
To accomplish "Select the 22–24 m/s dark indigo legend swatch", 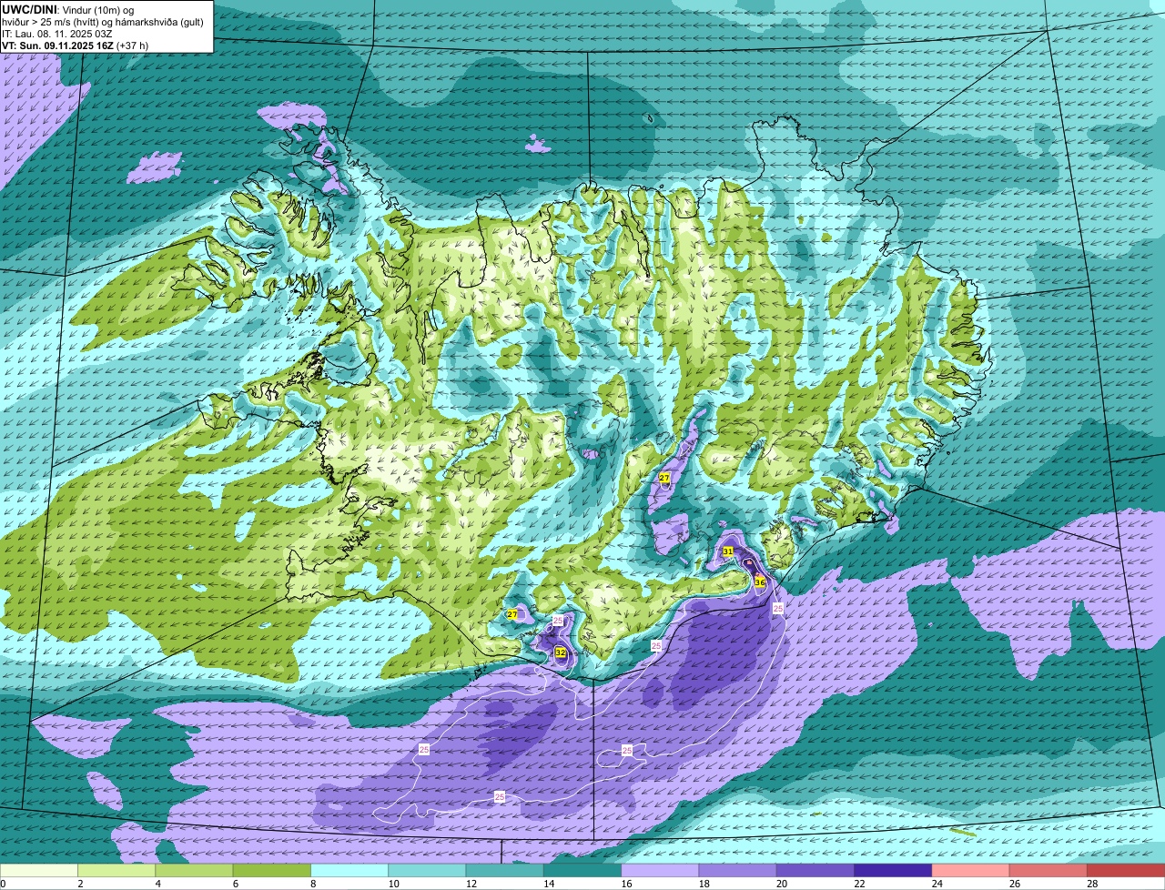I will (893, 870).
